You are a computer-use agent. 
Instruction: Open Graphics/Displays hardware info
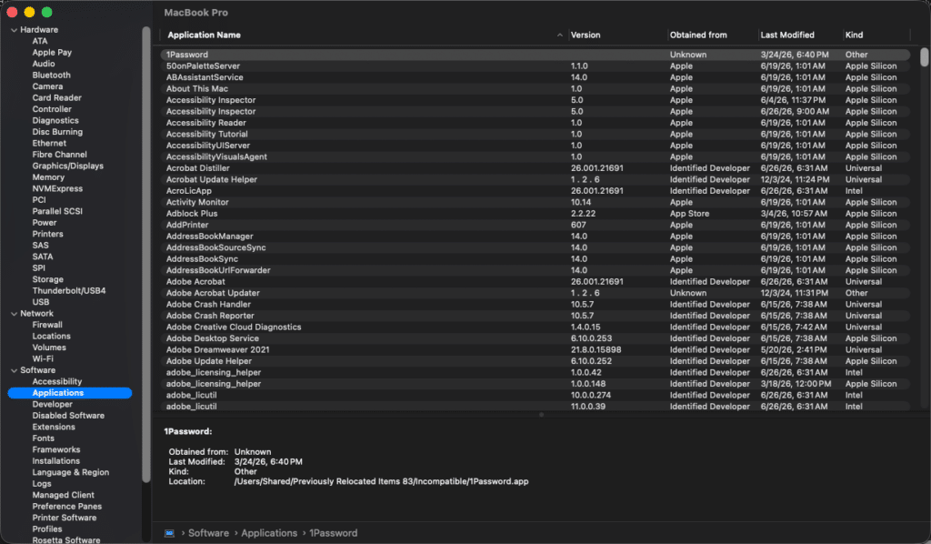[67, 166]
